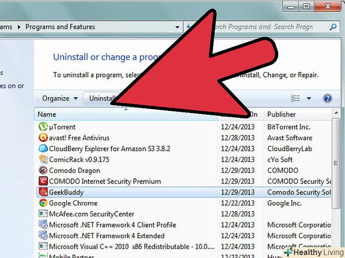The image size is (345, 258).
Task: Open the Organize dropdown menu
Action: (60, 98)
